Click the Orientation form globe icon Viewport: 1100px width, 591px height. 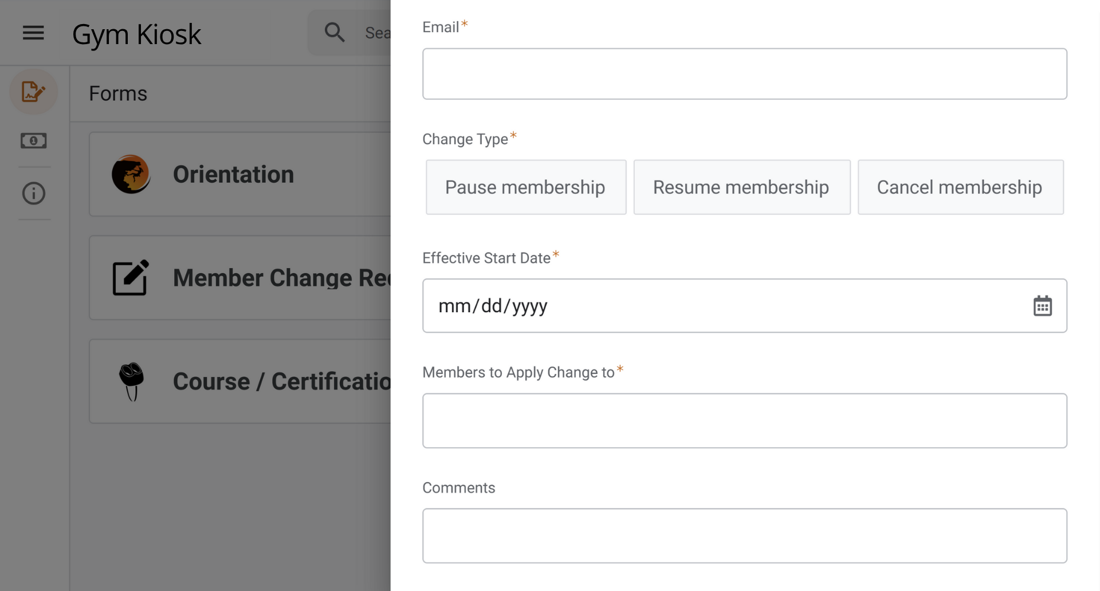pyautogui.click(x=131, y=174)
